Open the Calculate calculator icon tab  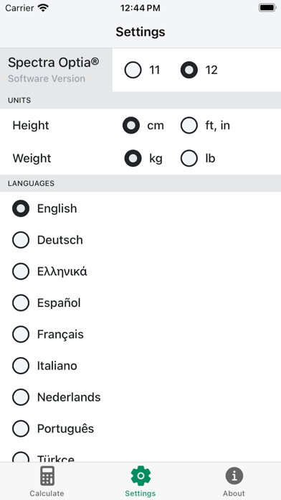47,476
